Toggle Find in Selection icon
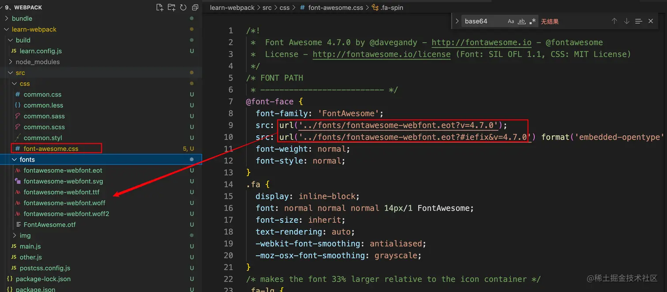Image resolution: width=667 pixels, height=292 pixels. pos(638,21)
